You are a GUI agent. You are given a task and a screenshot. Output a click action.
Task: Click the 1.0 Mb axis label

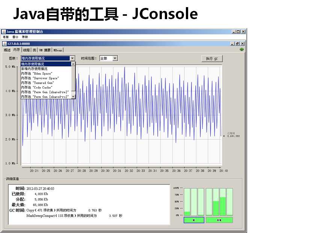pyautogui.click(x=10, y=164)
